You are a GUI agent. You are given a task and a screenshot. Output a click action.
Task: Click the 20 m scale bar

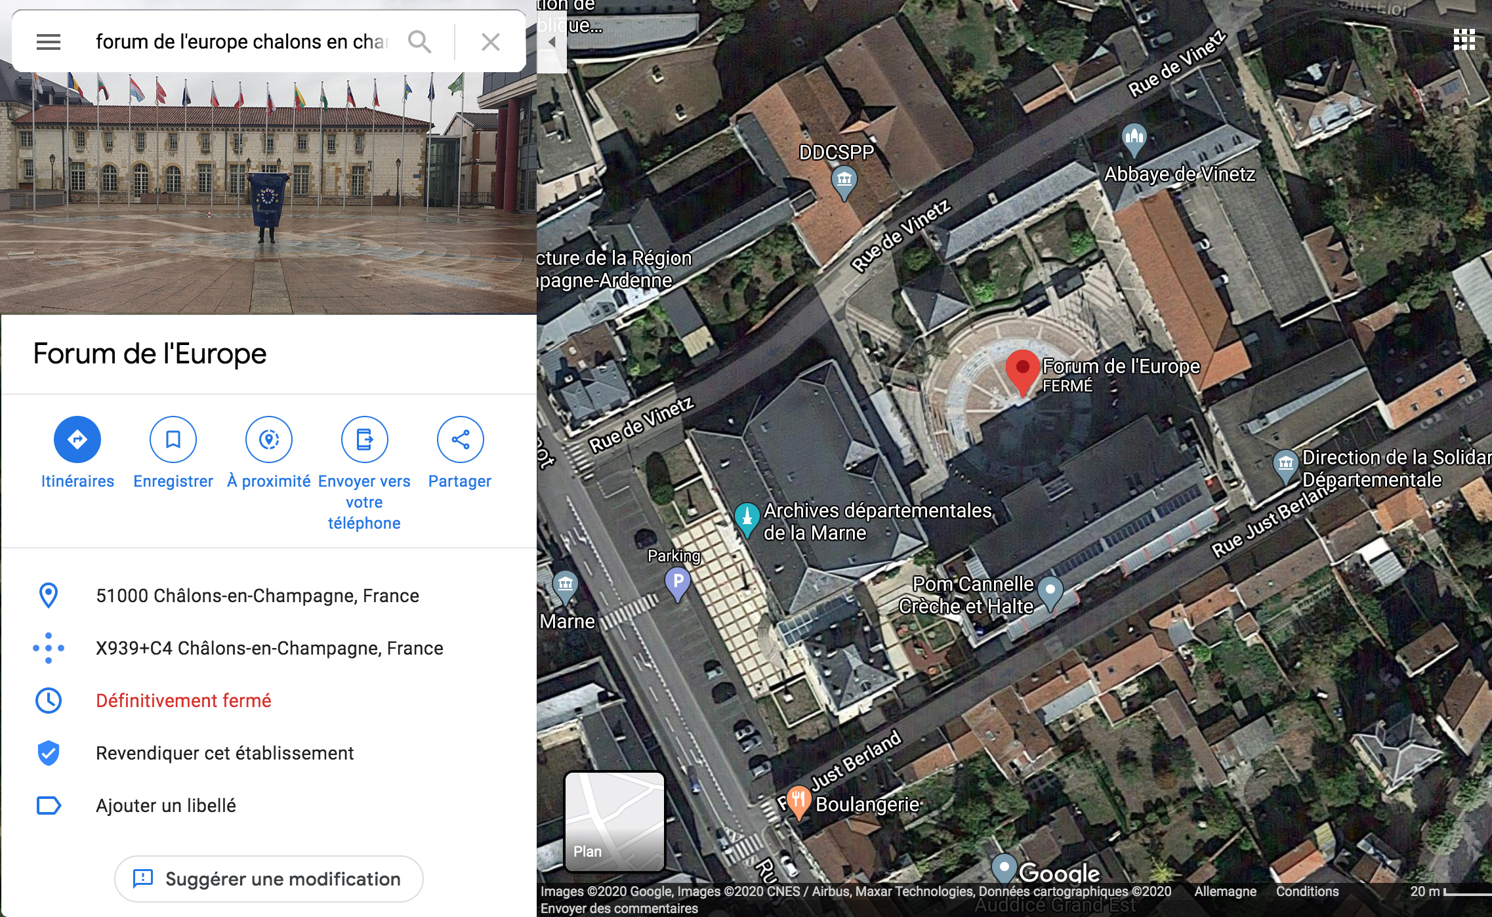click(x=1450, y=891)
